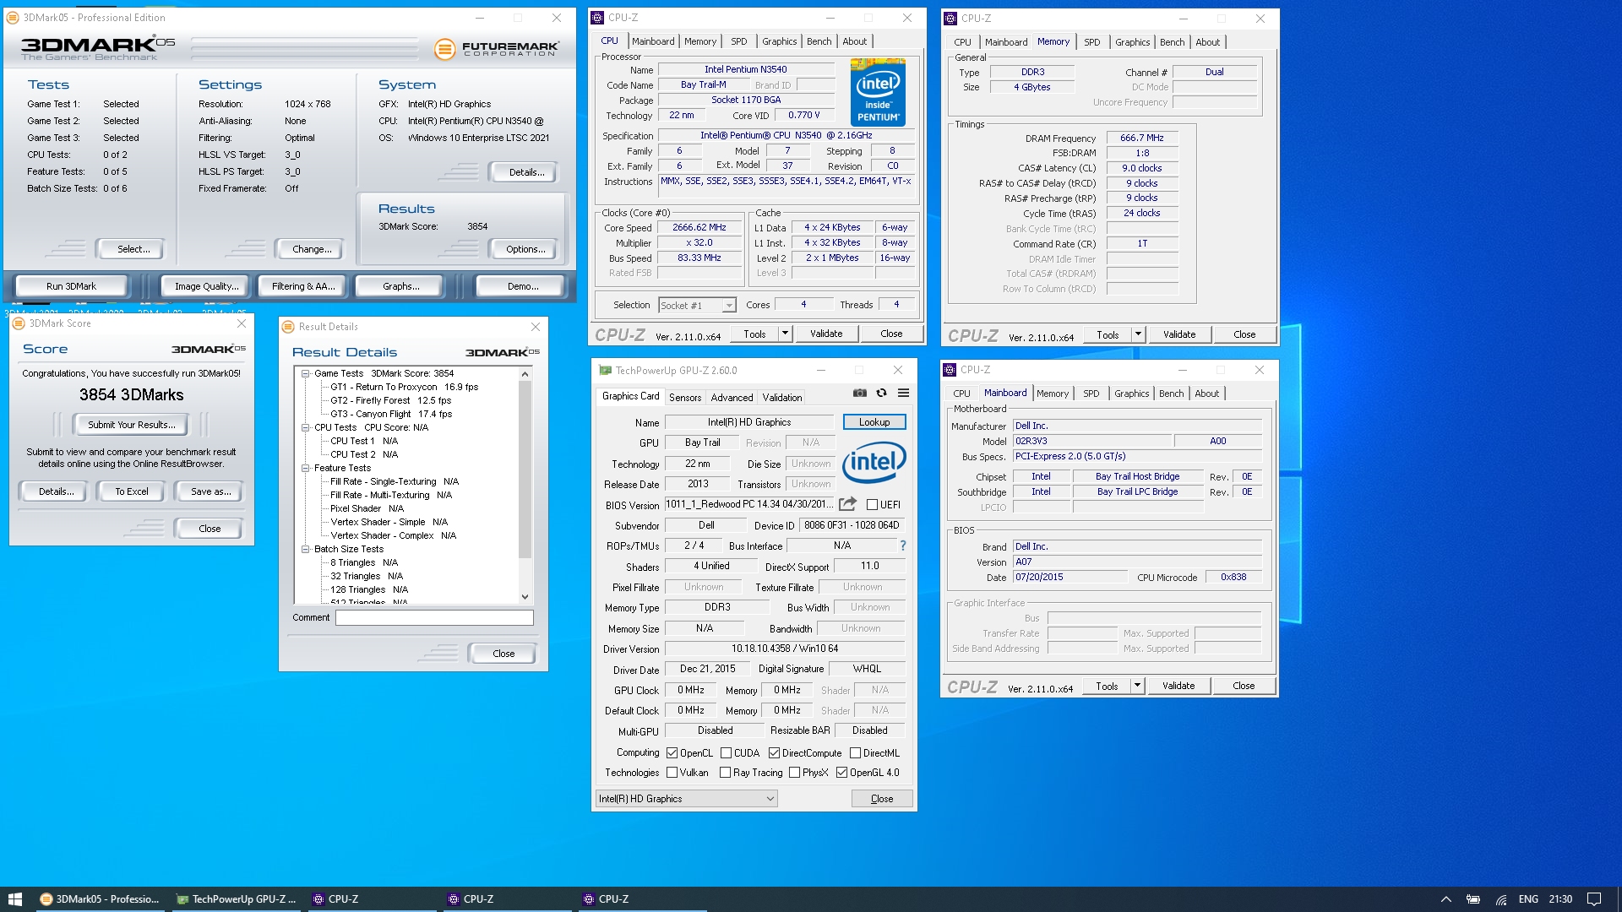This screenshot has height=912, width=1622.
Task: Click the Lookup button in GPU-Z
Action: (874, 422)
